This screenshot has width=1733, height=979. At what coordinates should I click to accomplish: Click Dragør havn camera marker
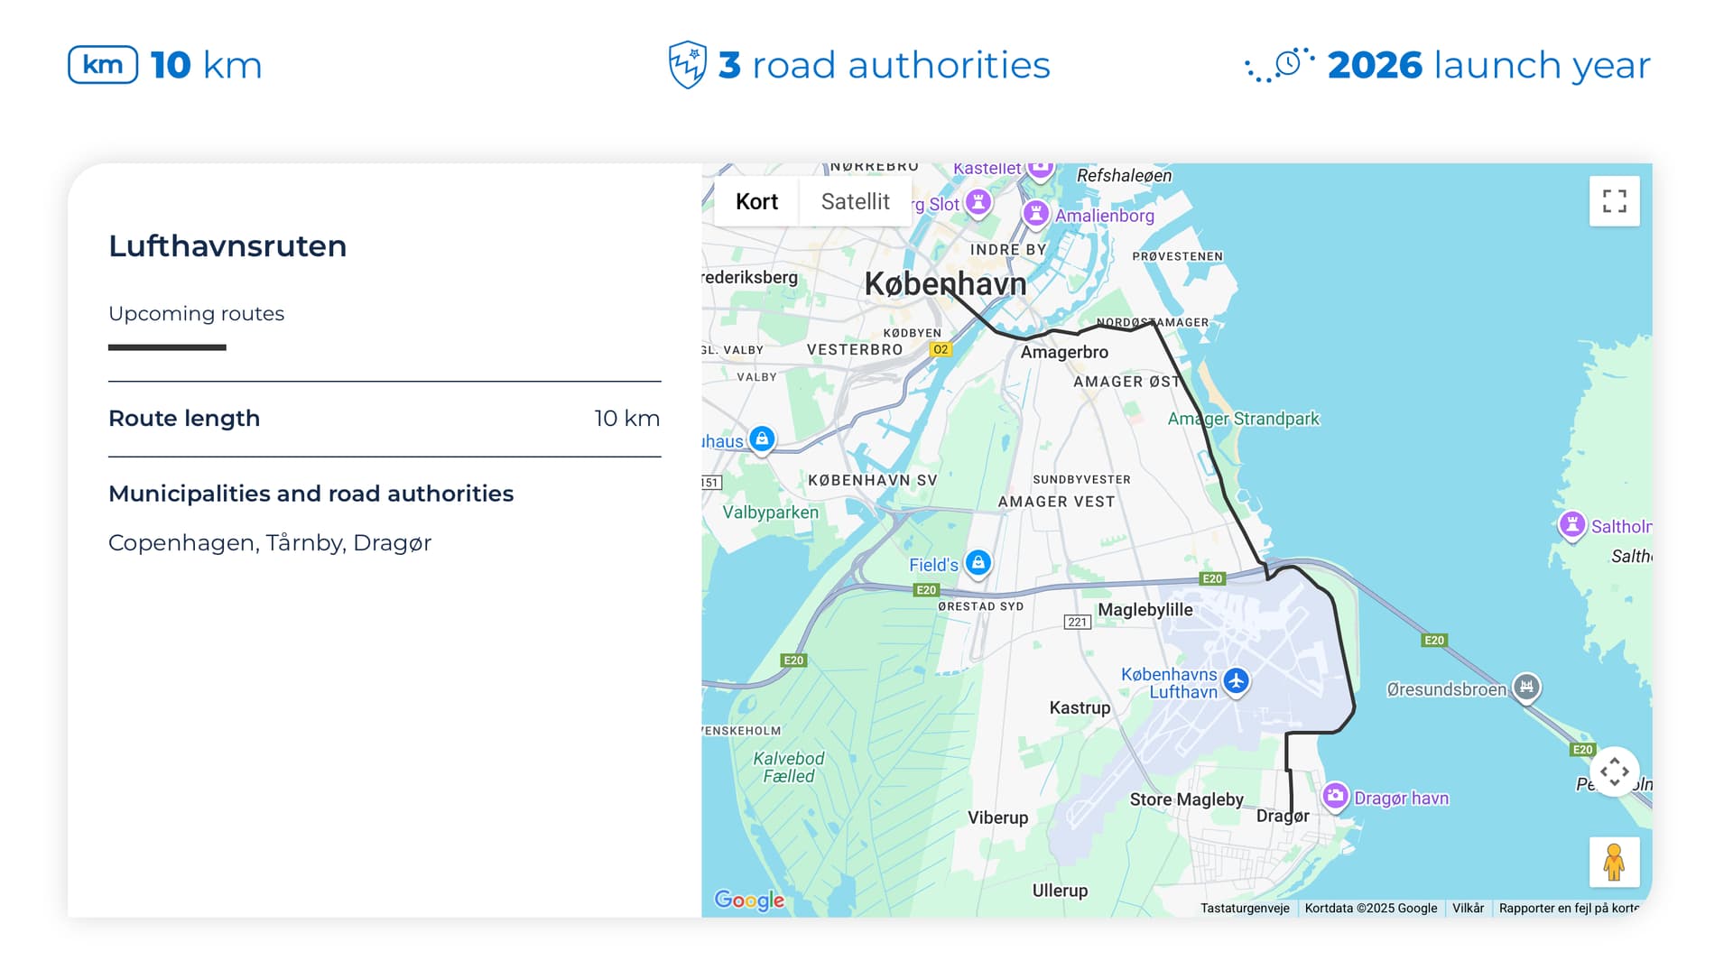click(1335, 796)
